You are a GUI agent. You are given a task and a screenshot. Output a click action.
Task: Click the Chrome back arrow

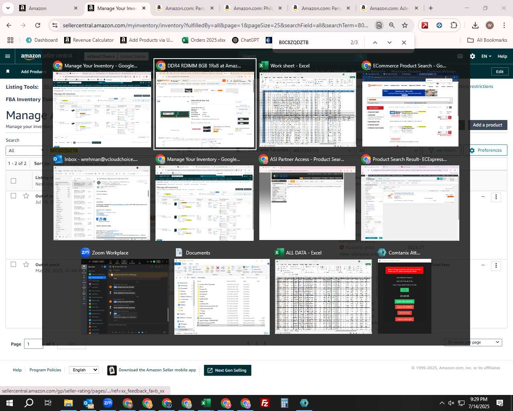(9, 25)
